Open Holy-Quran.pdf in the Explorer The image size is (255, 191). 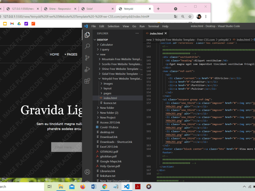click(x=118, y=166)
